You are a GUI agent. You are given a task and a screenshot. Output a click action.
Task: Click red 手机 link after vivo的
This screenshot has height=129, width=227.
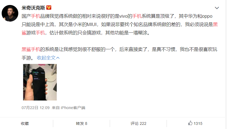click(x=137, y=16)
